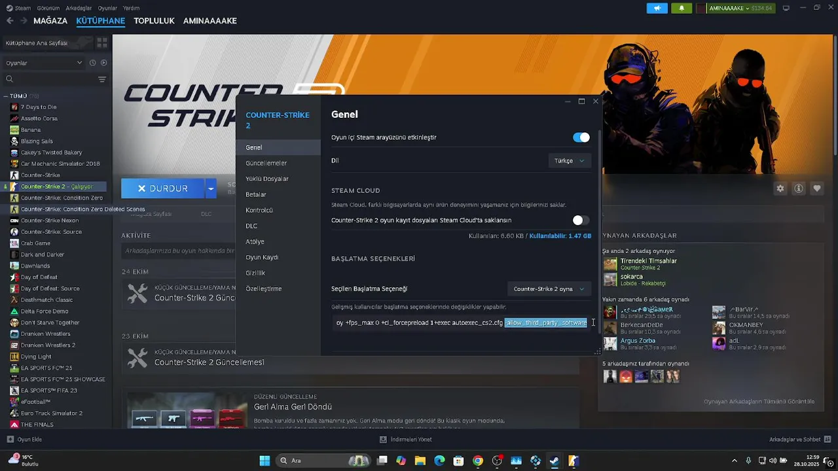The width and height of the screenshot is (838, 471).
Task: Switch to Big Picture mode icon
Action: click(786, 8)
